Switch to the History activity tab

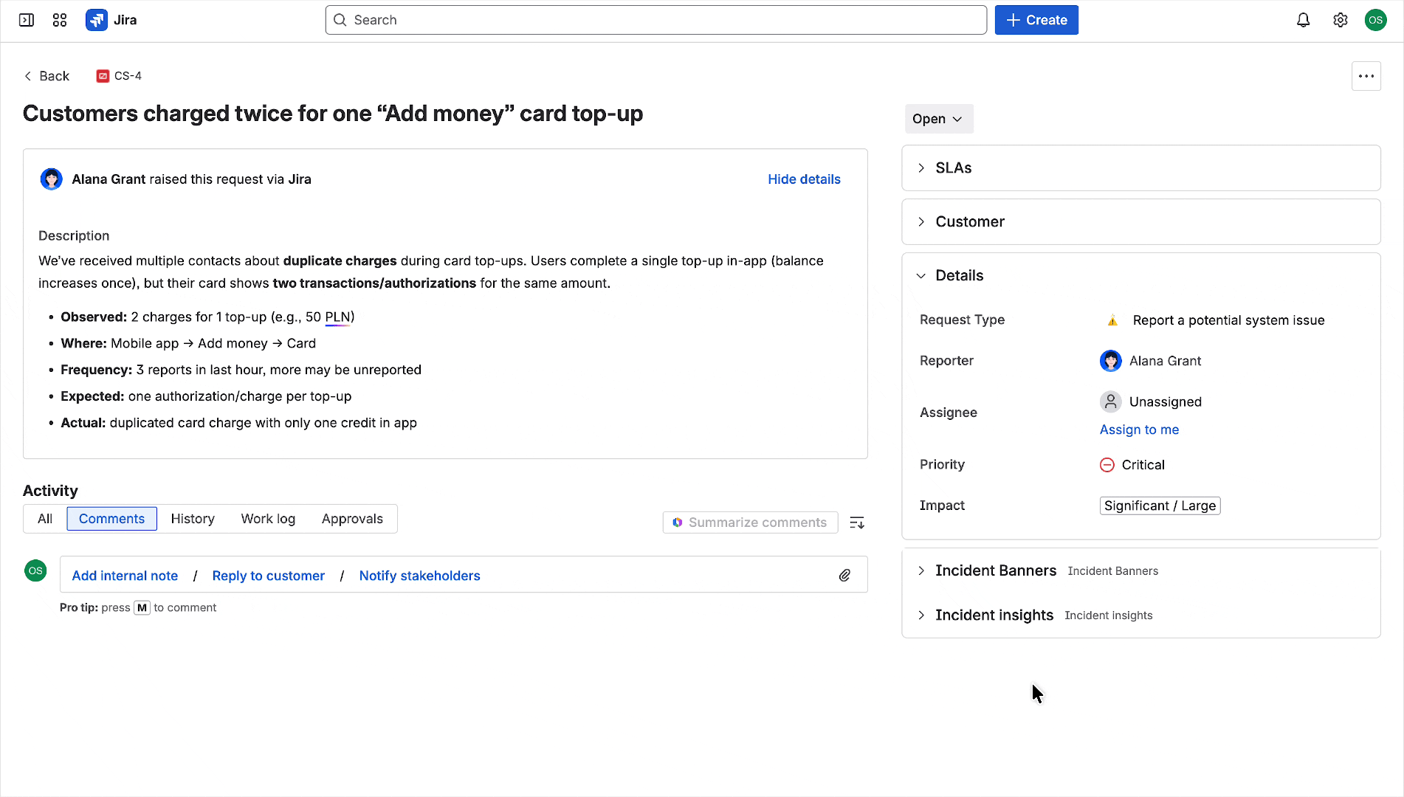(193, 519)
